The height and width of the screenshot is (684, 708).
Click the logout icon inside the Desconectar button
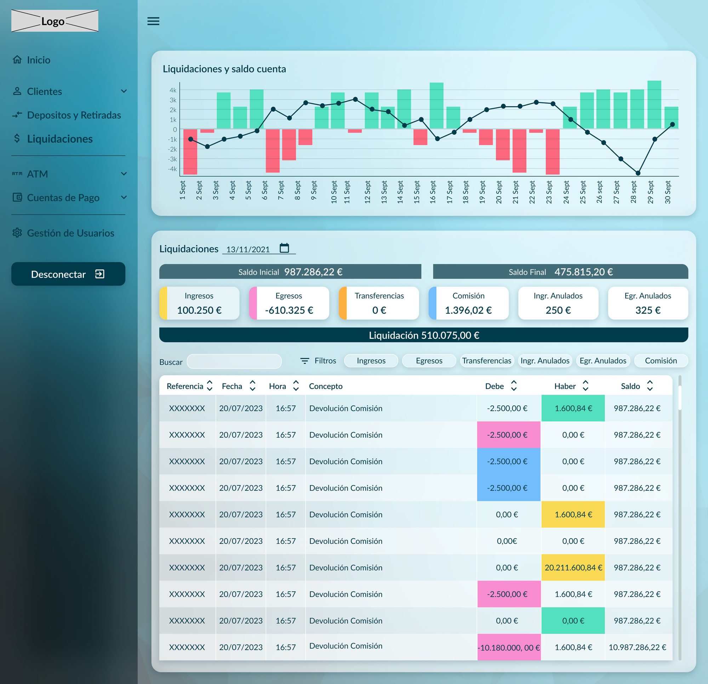click(x=100, y=274)
